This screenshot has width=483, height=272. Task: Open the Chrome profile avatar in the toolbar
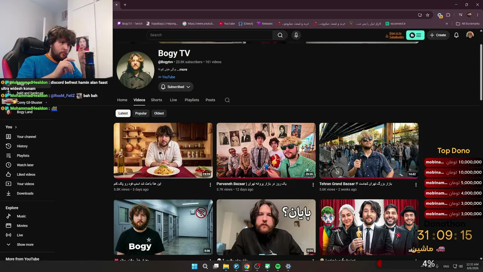(x=469, y=15)
